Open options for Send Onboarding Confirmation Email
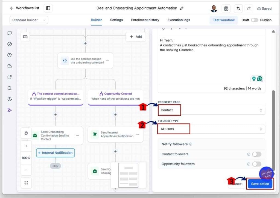The image size is (280, 198). (x=77, y=135)
